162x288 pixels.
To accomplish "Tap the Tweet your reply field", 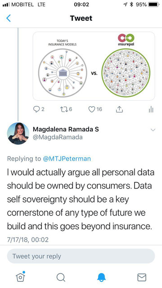I will pyautogui.click(x=81, y=256).
